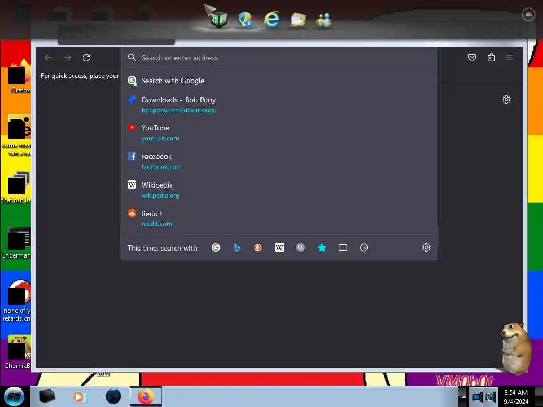This screenshot has height=407, width=543.
Task: Open Internet Explorer icon in top dock
Action: (271, 19)
